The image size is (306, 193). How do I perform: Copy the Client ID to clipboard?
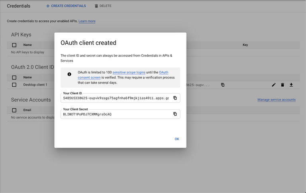pyautogui.click(x=175, y=98)
